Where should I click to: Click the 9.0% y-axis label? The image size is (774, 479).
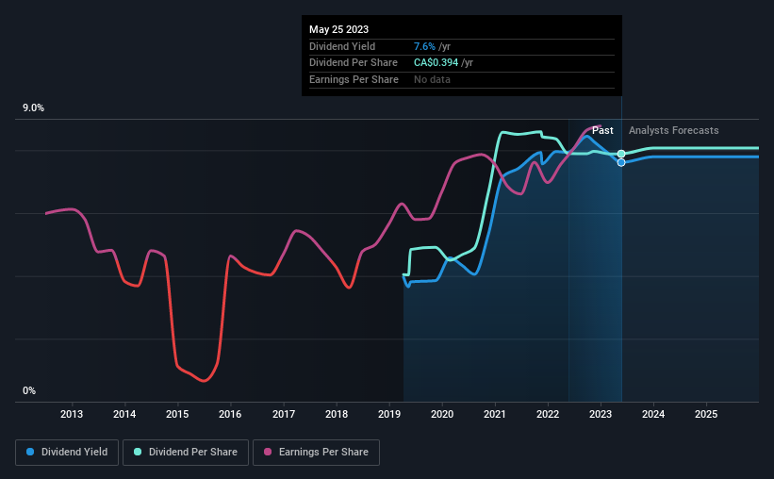click(34, 108)
